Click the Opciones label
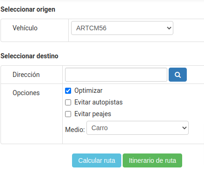Screen dimensions: 204x174 pyautogui.click(x=26, y=93)
